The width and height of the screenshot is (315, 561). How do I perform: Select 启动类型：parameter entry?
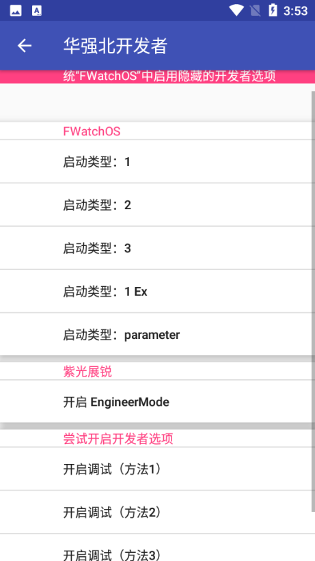coord(156,335)
